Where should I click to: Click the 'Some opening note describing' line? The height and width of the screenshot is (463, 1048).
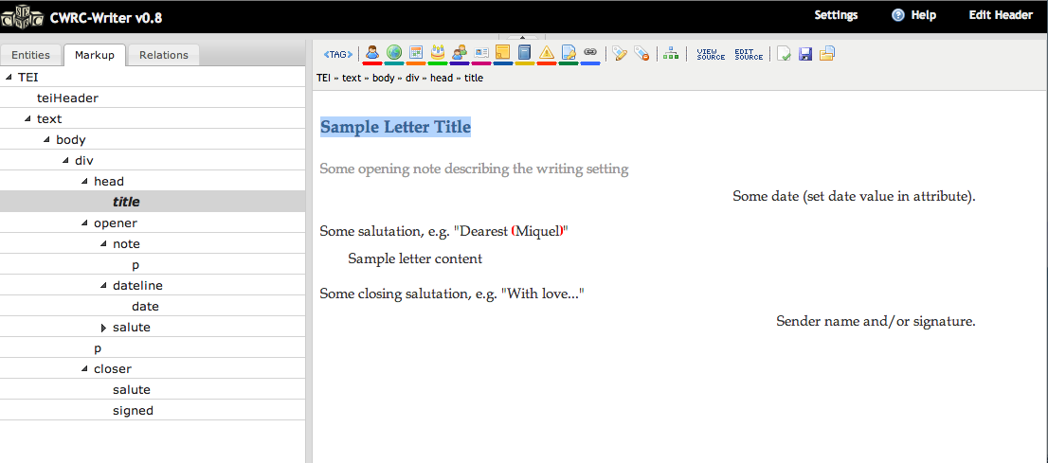pos(474,169)
